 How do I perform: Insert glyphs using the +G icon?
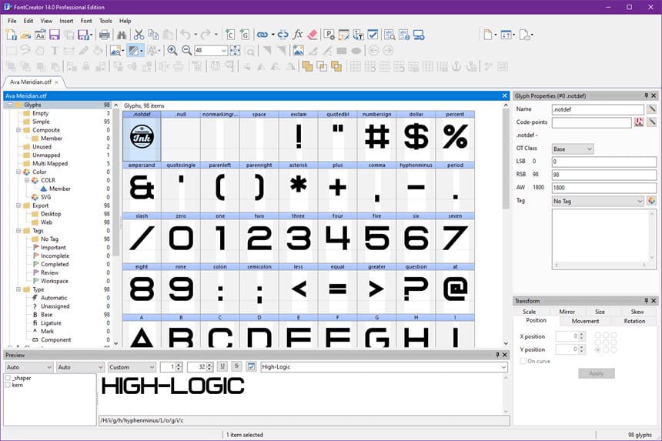tap(245, 35)
